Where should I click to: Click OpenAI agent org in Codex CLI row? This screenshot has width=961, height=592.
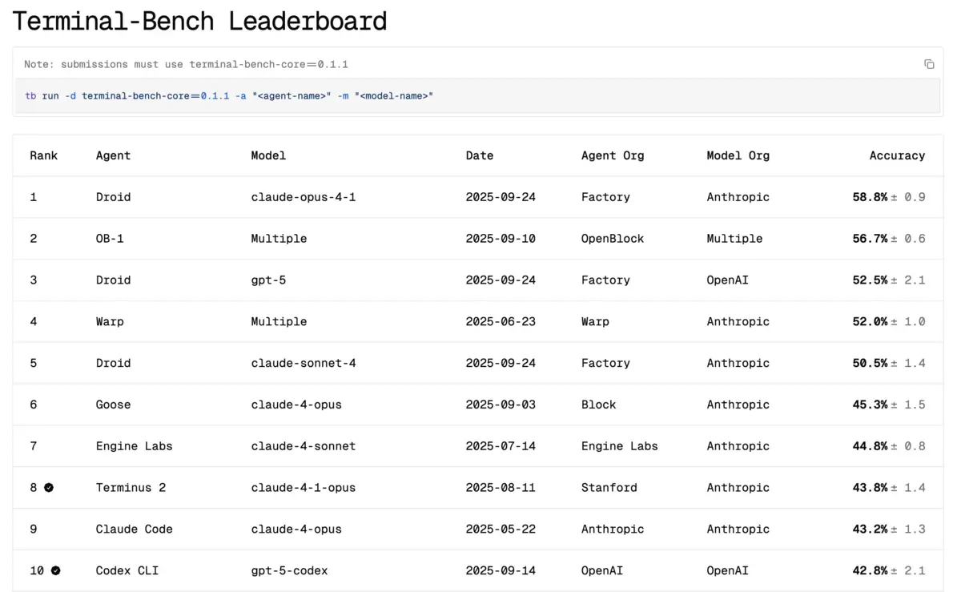[x=601, y=570]
